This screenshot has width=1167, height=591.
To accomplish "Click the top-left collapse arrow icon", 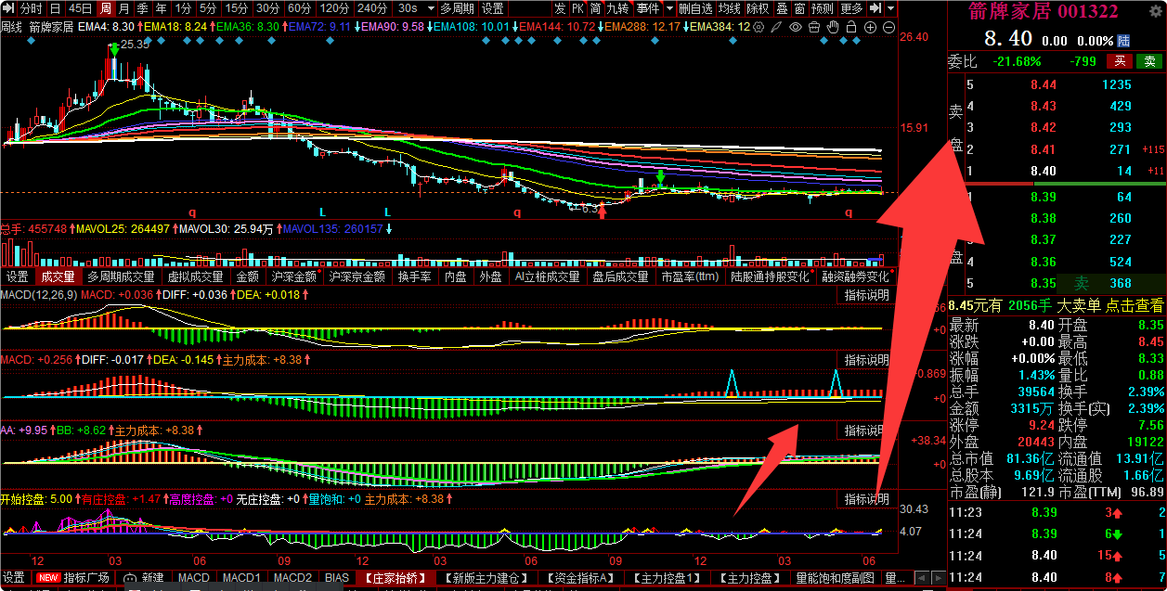I will [8, 8].
